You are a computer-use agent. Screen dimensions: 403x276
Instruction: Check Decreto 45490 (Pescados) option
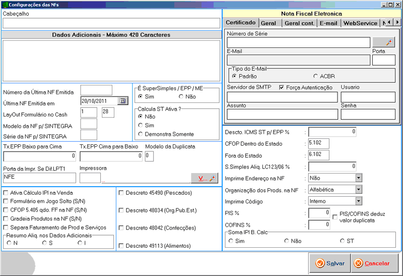(121, 193)
